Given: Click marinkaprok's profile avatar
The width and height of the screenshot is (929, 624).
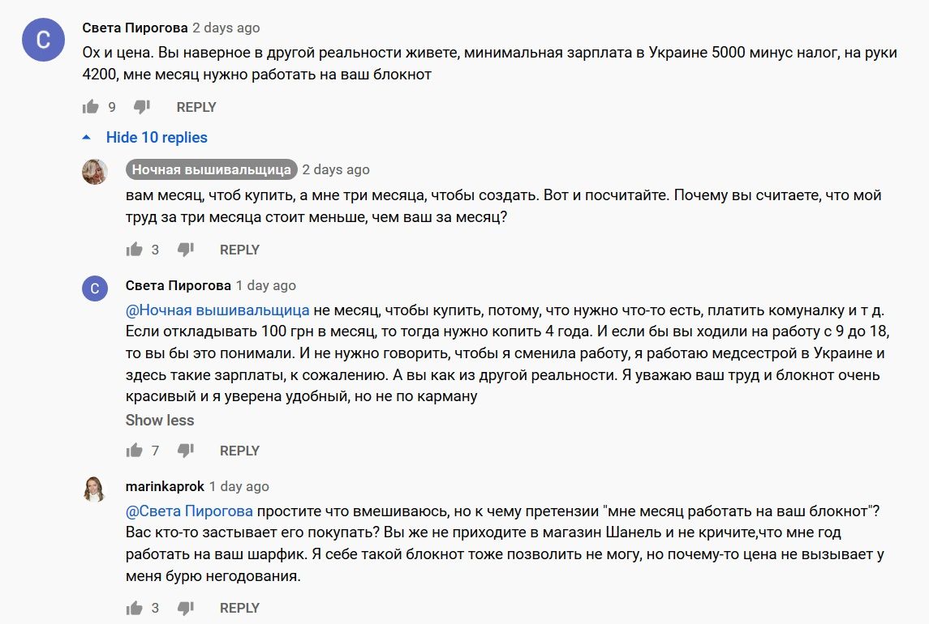Looking at the screenshot, I should tap(95, 489).
